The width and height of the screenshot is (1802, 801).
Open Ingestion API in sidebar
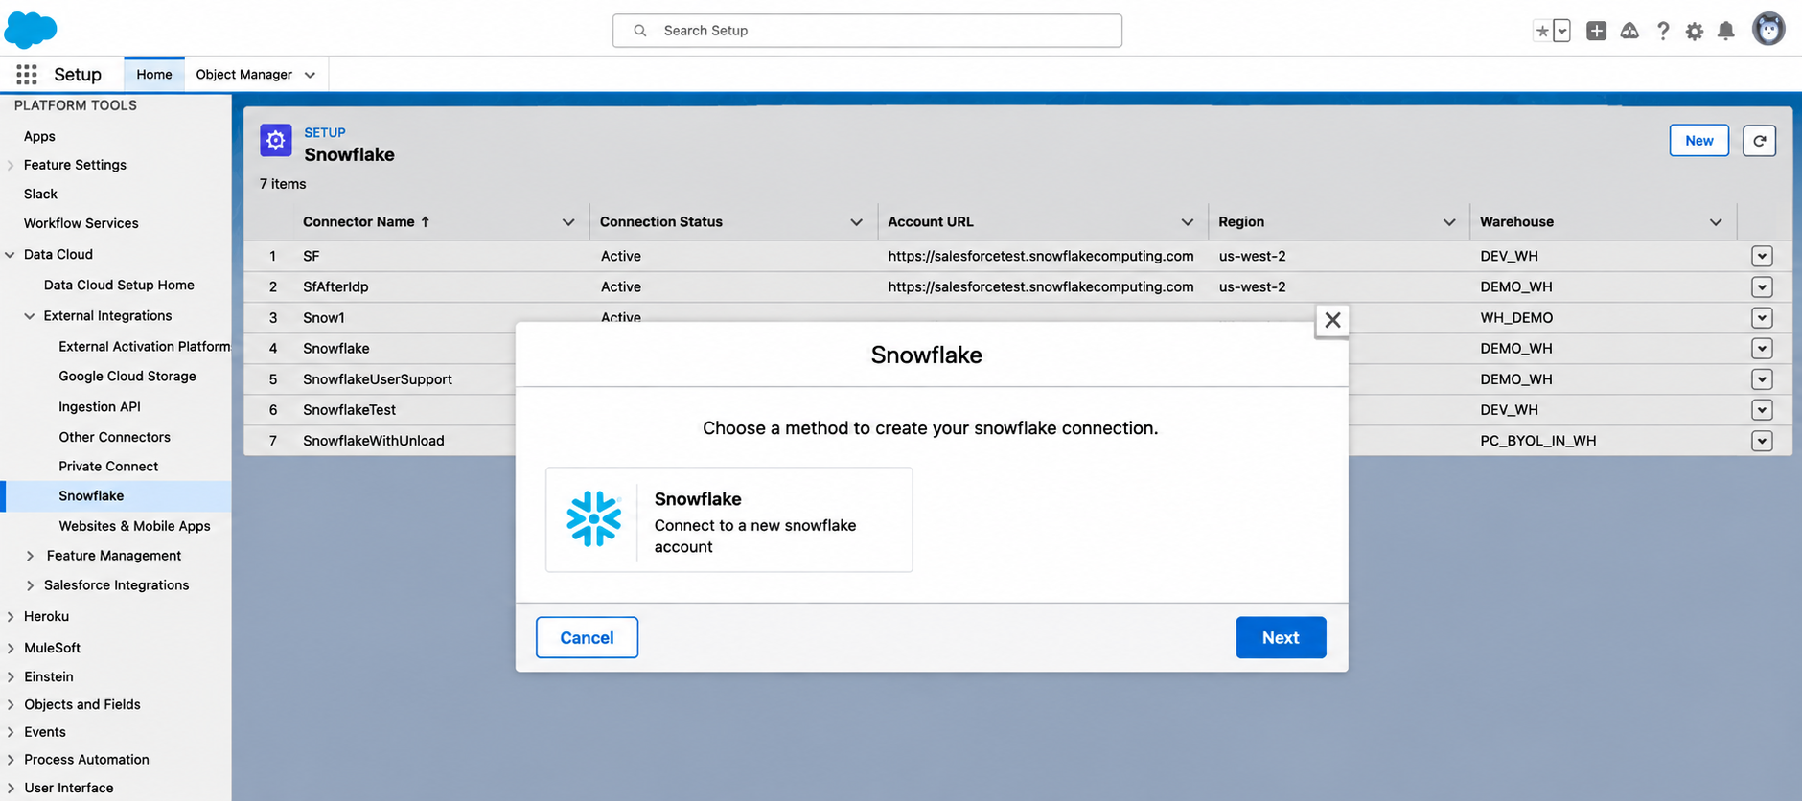pyautogui.click(x=100, y=406)
